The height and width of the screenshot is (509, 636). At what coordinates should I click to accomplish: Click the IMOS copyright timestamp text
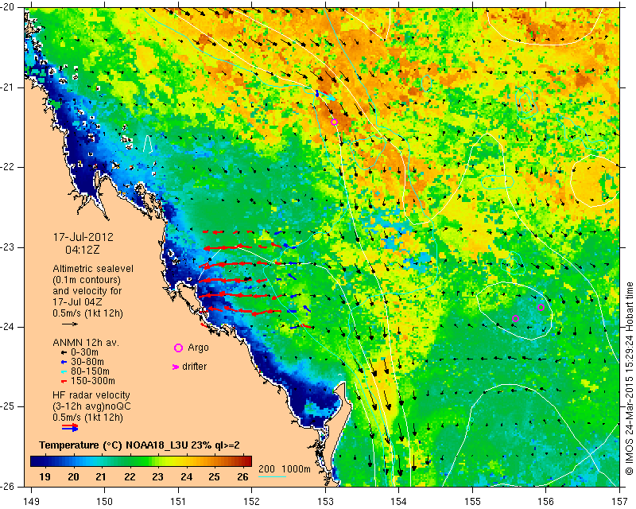629,379
